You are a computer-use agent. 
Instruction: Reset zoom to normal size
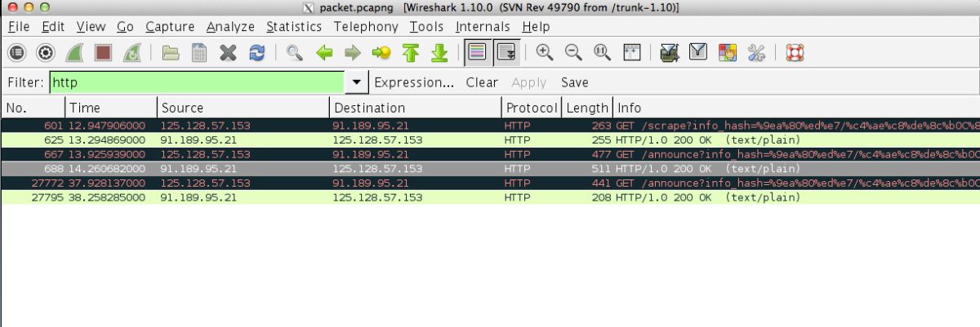(602, 53)
